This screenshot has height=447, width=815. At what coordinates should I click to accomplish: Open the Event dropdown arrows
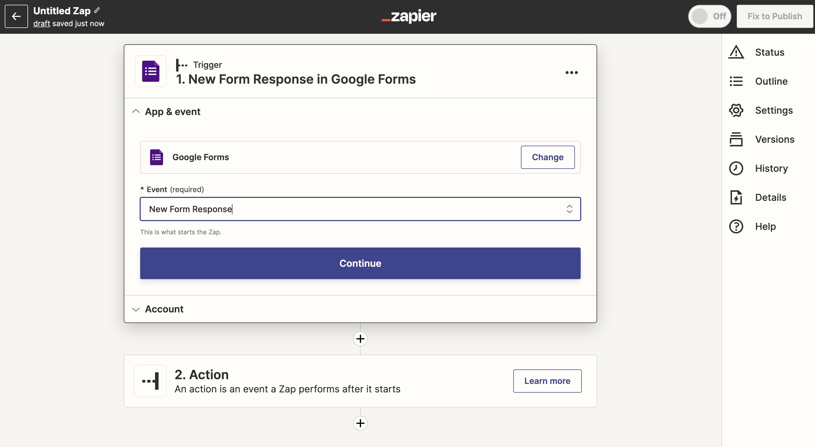pos(569,209)
